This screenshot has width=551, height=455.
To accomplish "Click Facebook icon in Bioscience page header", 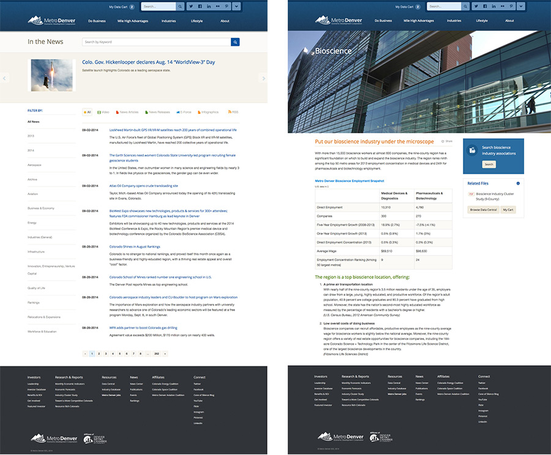I will coord(485,6).
